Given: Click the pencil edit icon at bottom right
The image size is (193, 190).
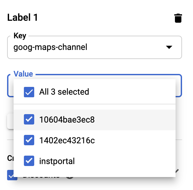Looking at the screenshot, I should coord(177,171).
